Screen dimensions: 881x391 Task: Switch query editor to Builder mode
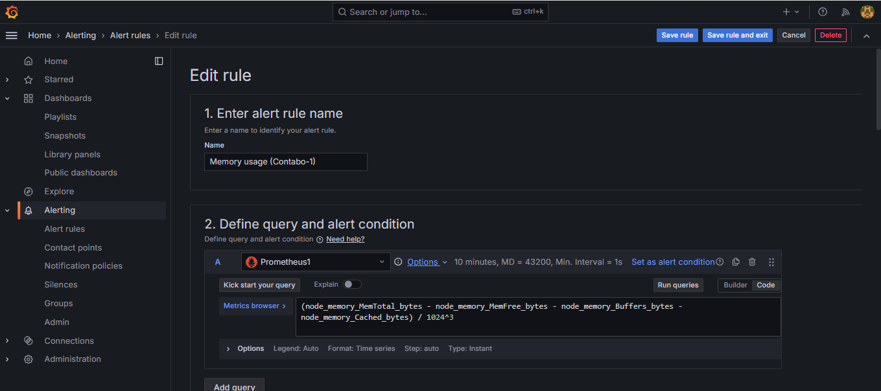(x=735, y=285)
